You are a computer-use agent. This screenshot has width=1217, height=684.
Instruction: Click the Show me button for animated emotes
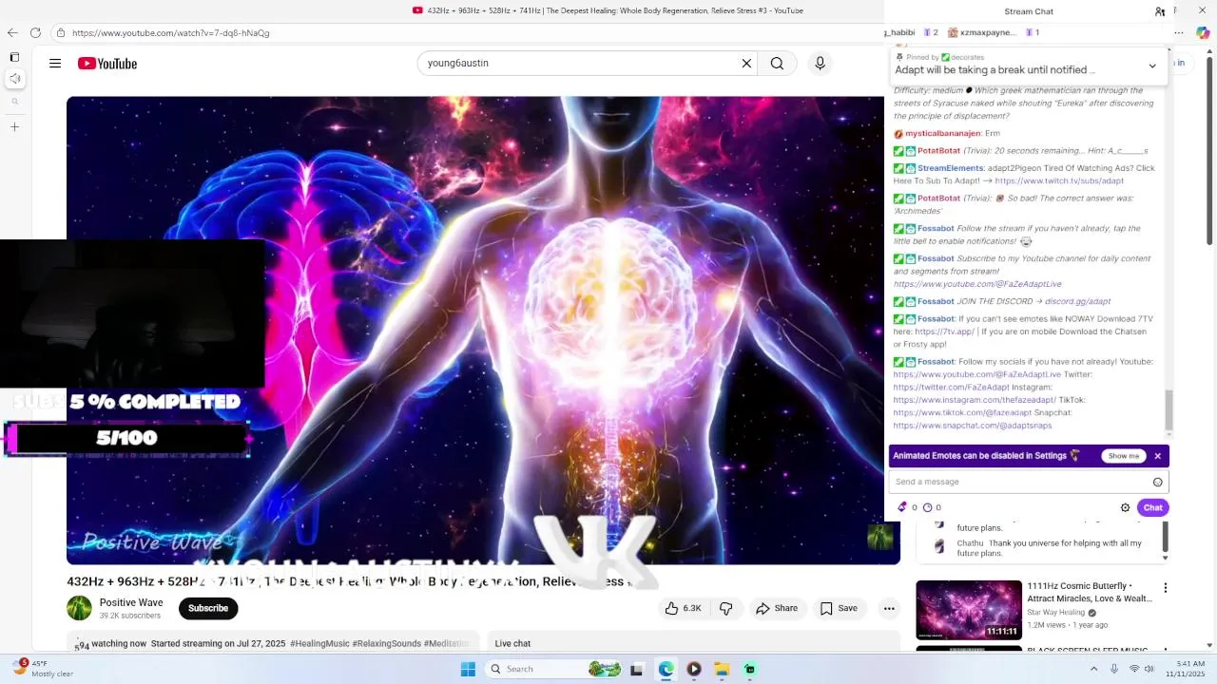[x=1123, y=456]
